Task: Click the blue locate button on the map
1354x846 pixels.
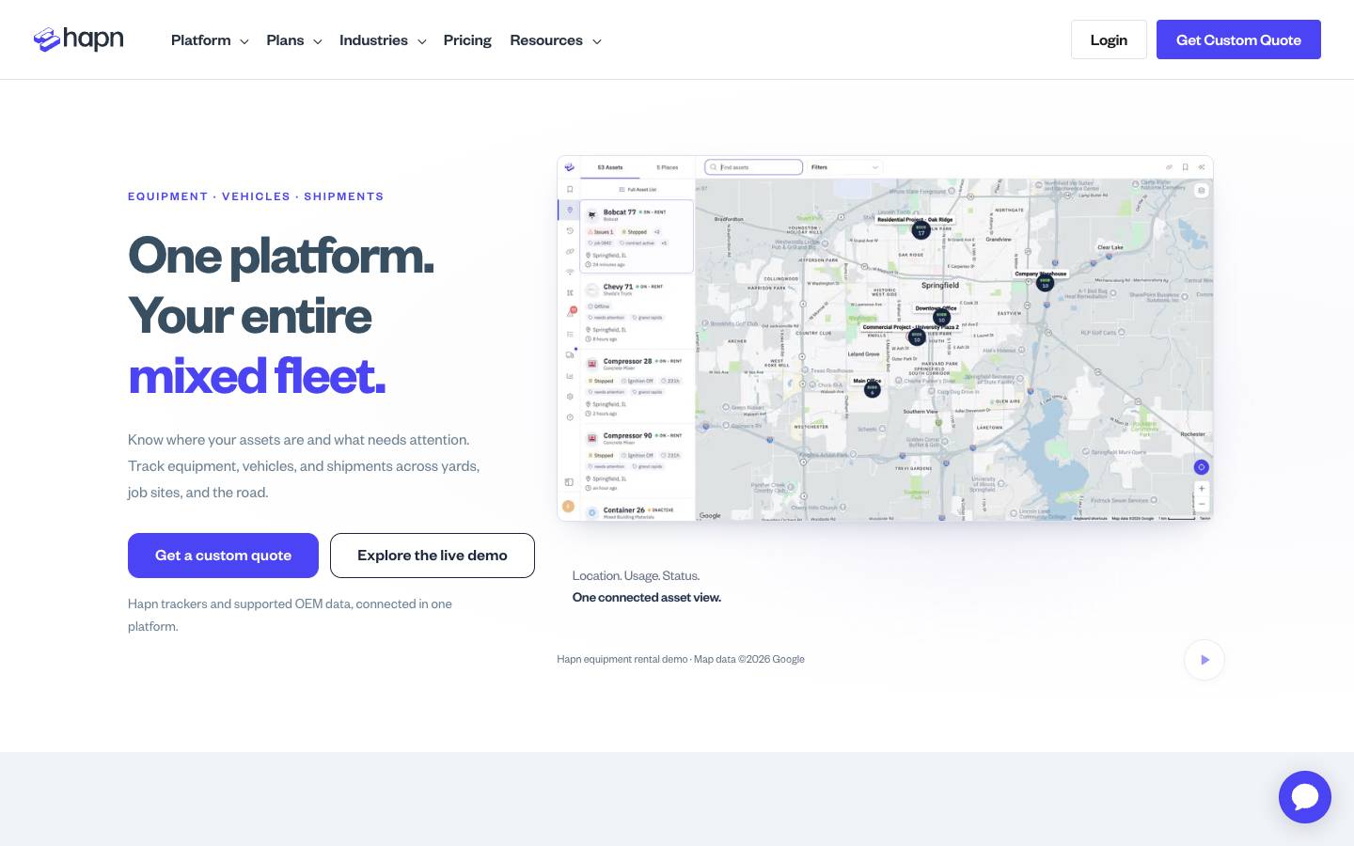Action: click(x=1201, y=467)
